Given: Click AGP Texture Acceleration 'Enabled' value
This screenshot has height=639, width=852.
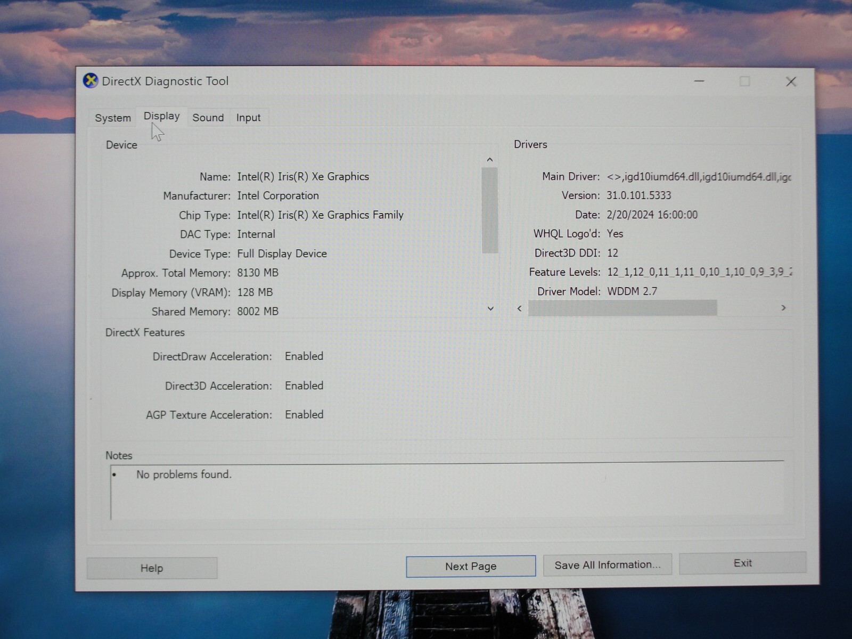Looking at the screenshot, I should [304, 414].
